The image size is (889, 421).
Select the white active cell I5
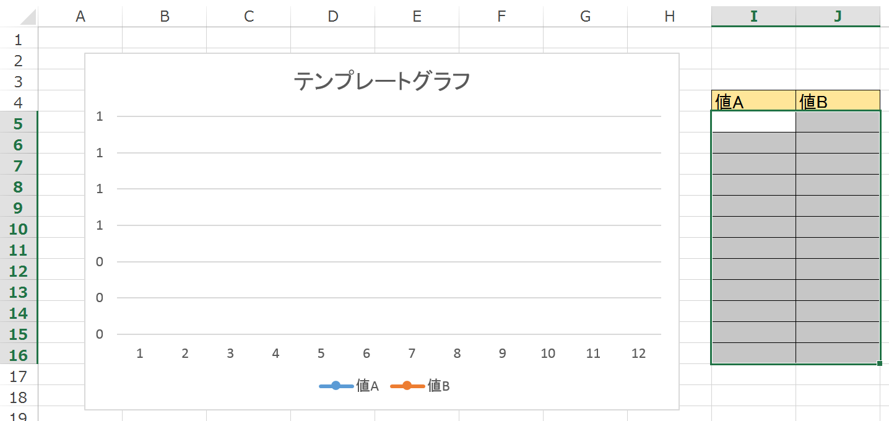tap(753, 122)
